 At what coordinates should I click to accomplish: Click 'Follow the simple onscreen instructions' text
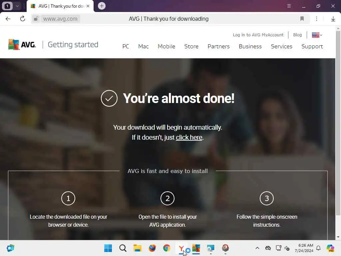(x=267, y=221)
